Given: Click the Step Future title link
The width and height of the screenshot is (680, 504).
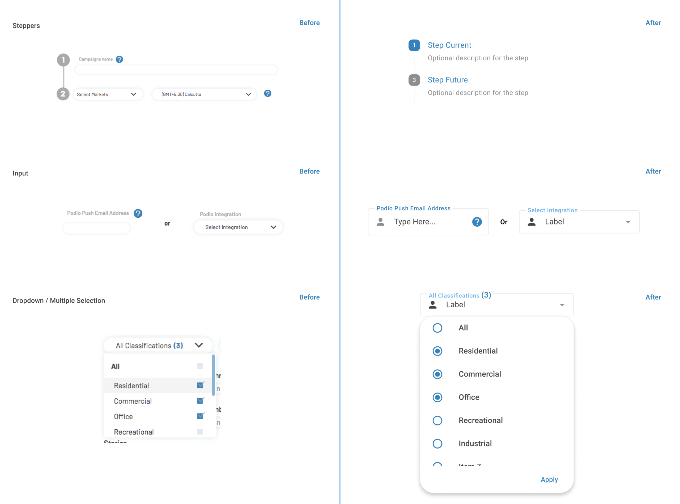Looking at the screenshot, I should pyautogui.click(x=448, y=80).
